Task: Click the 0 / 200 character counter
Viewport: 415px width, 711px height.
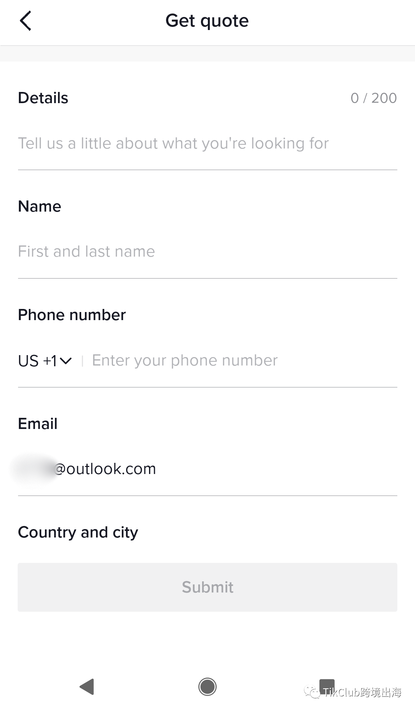Action: pyautogui.click(x=373, y=98)
